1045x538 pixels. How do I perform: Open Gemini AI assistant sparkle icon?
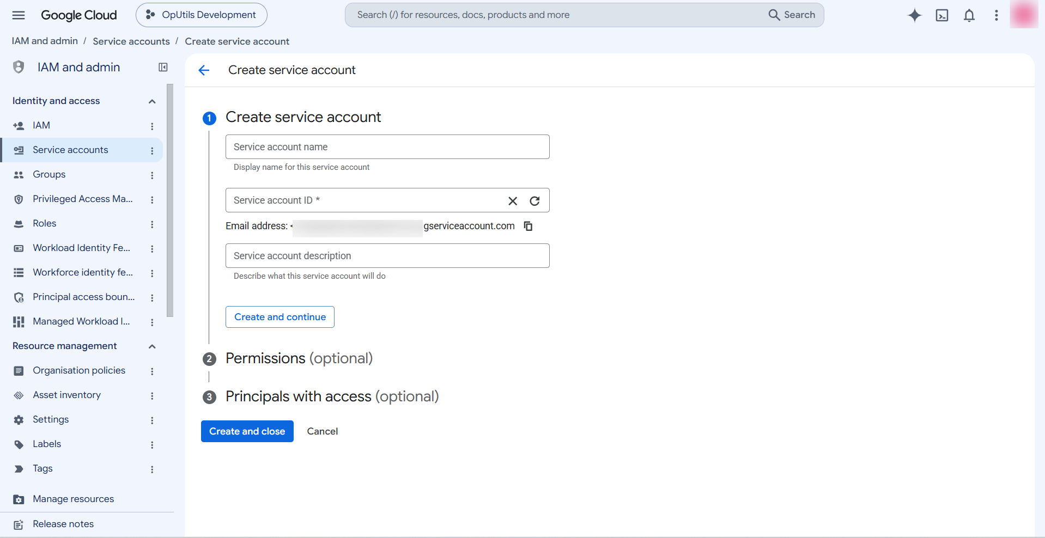[x=915, y=15]
